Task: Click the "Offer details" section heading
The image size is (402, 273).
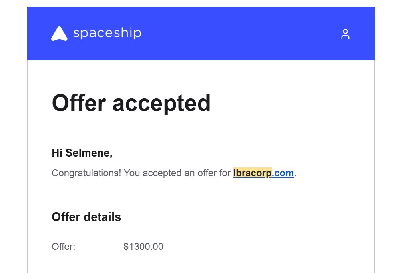Action: pos(86,217)
